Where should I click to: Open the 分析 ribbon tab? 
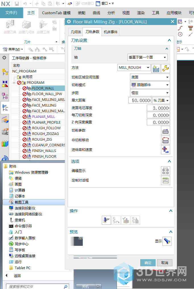click(111, 13)
